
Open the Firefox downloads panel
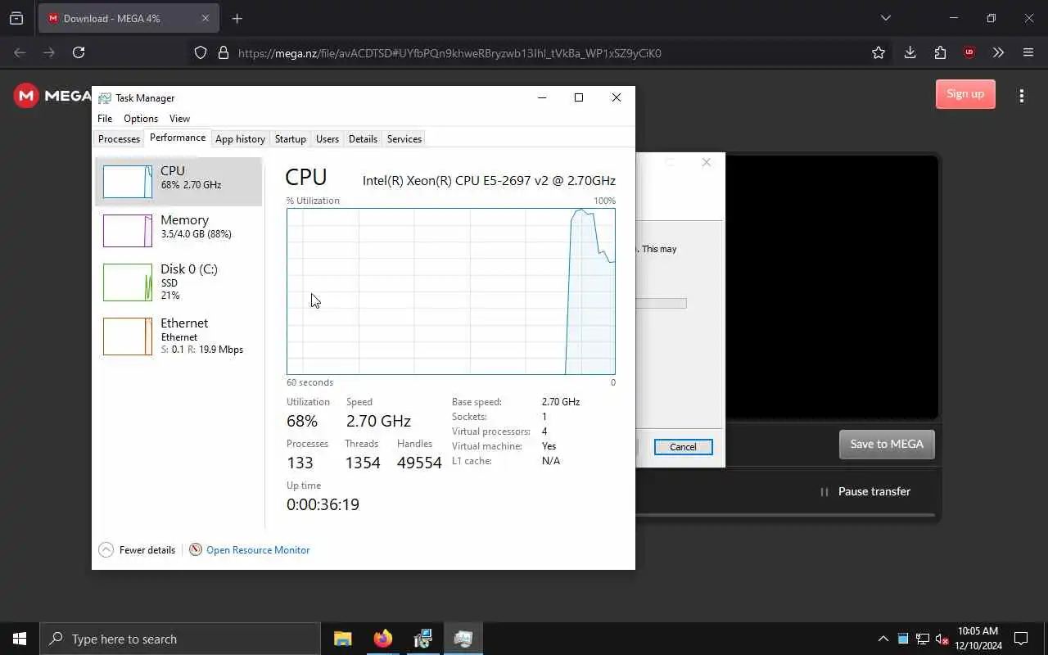tap(910, 52)
